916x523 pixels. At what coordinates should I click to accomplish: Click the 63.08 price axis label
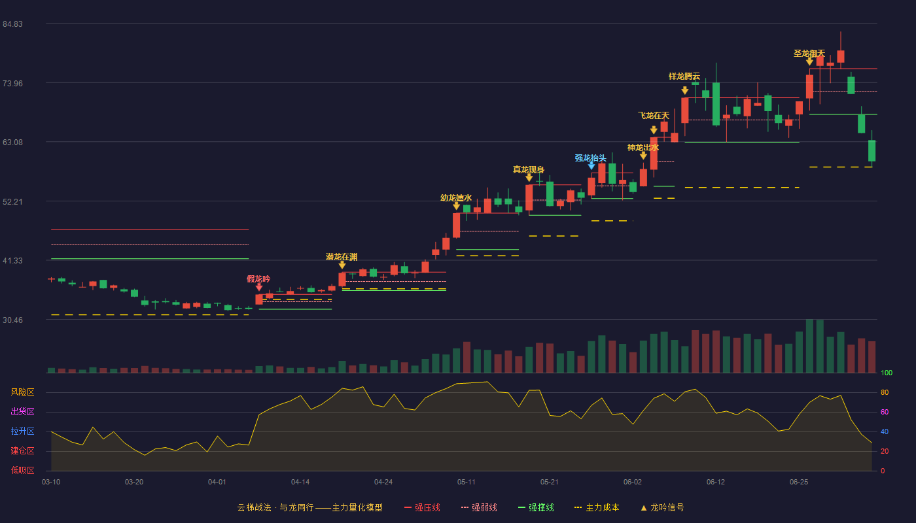click(12, 143)
